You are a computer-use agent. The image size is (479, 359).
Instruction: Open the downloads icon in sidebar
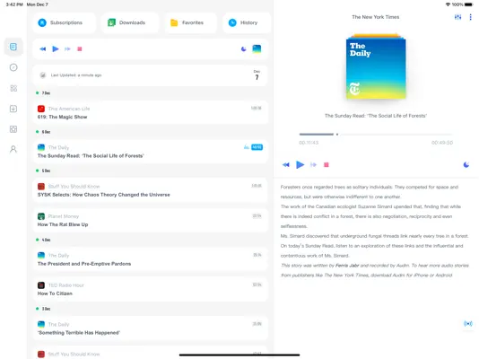coord(13,109)
